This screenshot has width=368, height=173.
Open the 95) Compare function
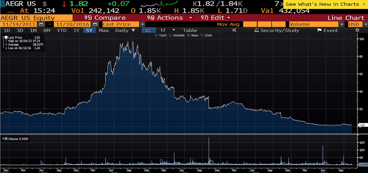point(104,18)
